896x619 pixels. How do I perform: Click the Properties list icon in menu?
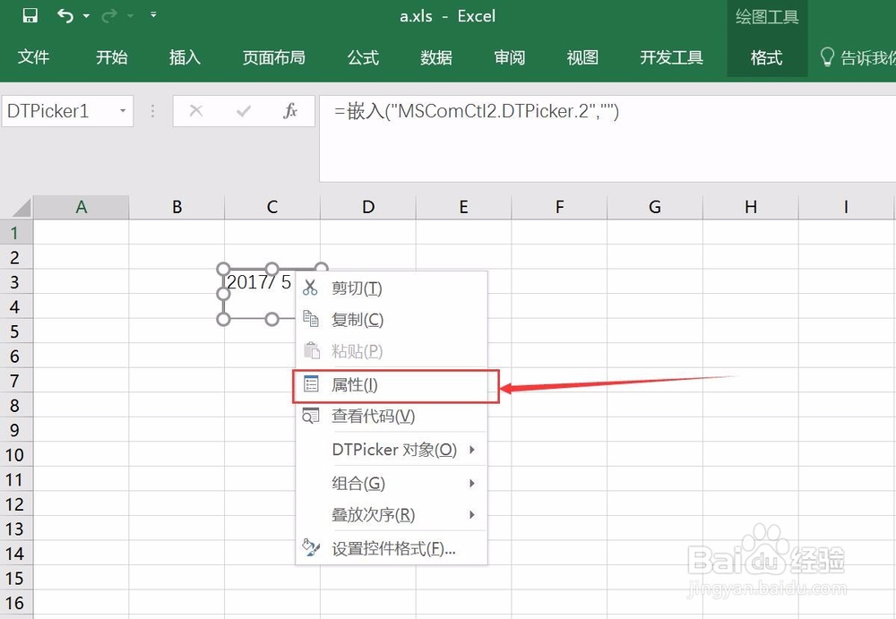311,384
